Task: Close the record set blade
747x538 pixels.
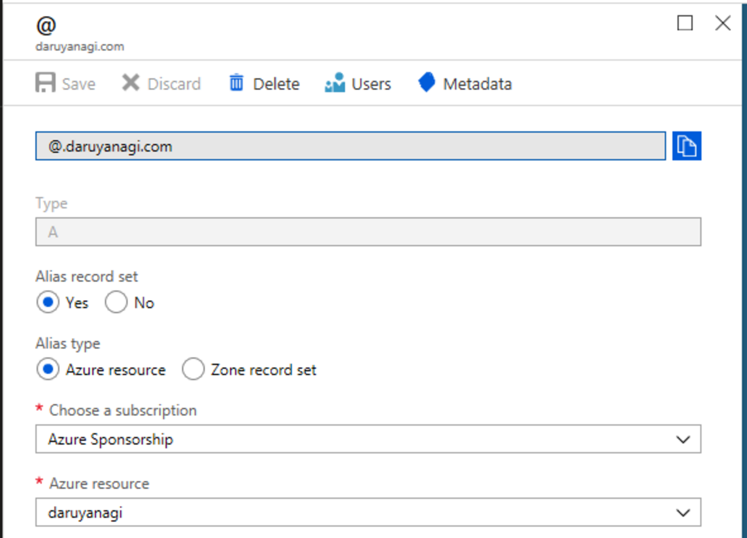Action: (722, 23)
